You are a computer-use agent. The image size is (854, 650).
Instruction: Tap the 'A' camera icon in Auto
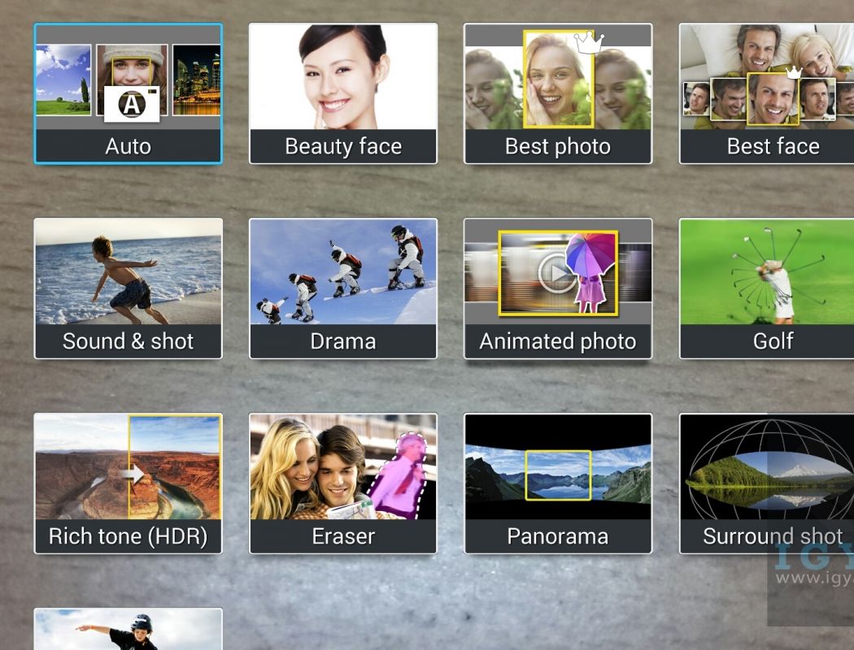(x=131, y=104)
